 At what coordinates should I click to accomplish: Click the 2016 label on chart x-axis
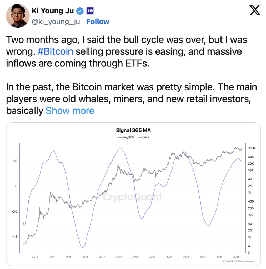click(85, 257)
